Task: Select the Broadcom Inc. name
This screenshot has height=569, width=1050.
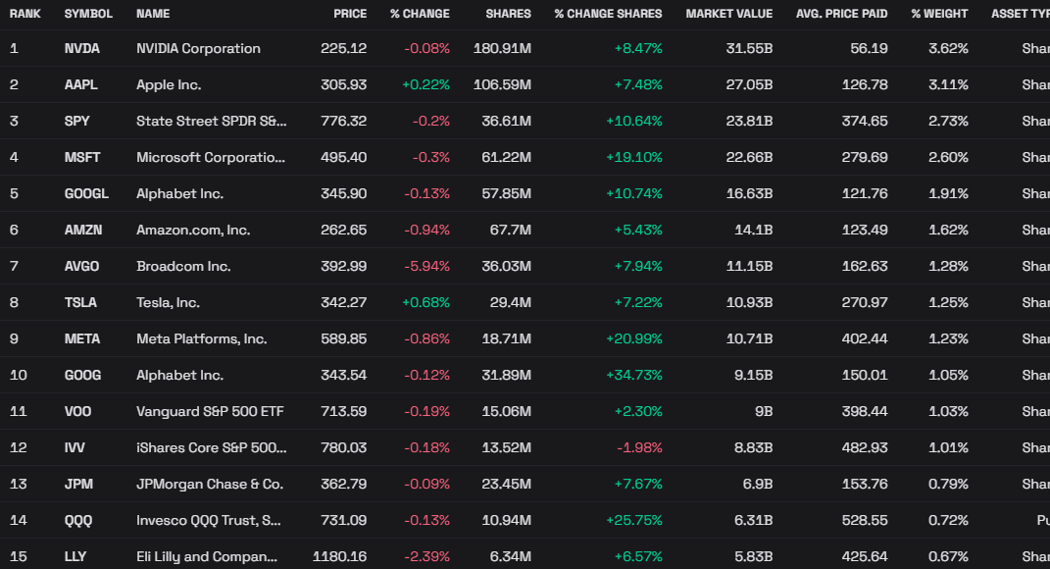Action: (x=183, y=266)
